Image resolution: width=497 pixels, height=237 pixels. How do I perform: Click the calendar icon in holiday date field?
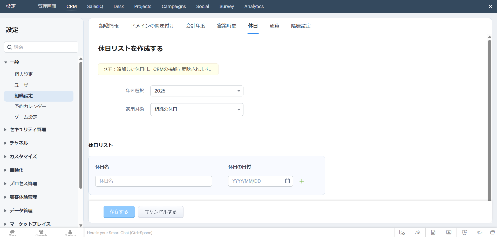pos(287,181)
